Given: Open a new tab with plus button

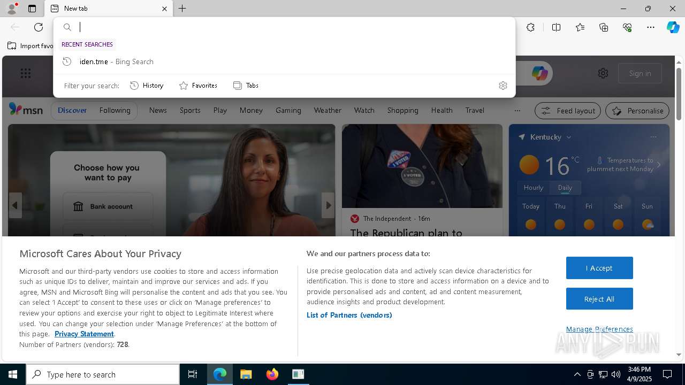Looking at the screenshot, I should (x=182, y=9).
